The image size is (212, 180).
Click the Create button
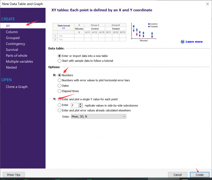[200, 175]
